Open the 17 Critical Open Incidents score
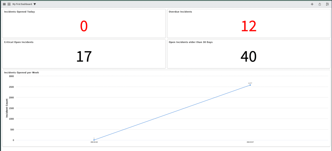The image size is (332, 151). (x=84, y=56)
